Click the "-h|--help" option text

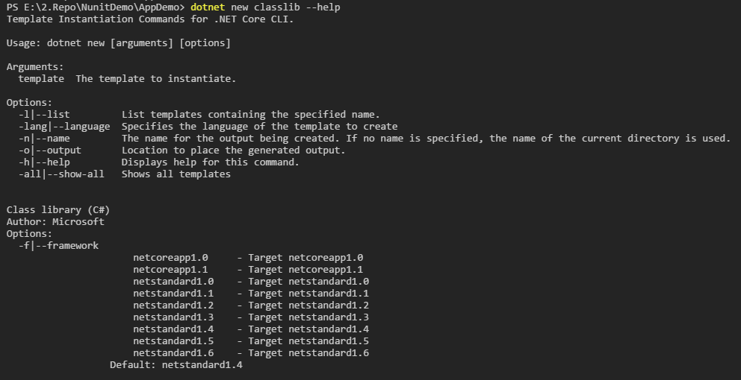click(x=44, y=162)
